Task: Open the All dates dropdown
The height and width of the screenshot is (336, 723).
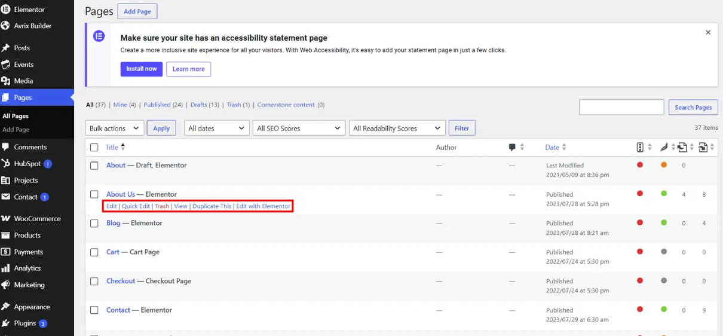Action: [217, 128]
